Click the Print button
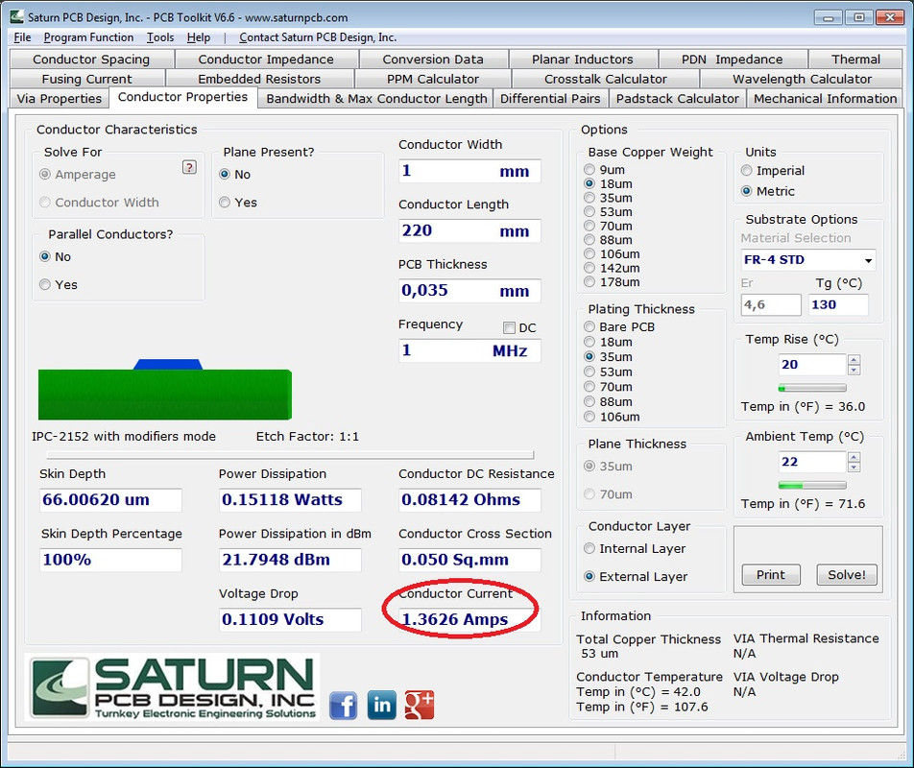Image resolution: width=914 pixels, height=768 pixels. pyautogui.click(x=771, y=575)
